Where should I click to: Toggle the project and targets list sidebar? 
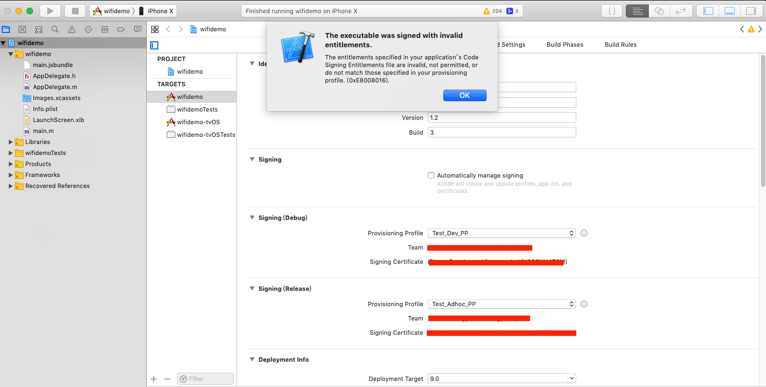coord(155,45)
